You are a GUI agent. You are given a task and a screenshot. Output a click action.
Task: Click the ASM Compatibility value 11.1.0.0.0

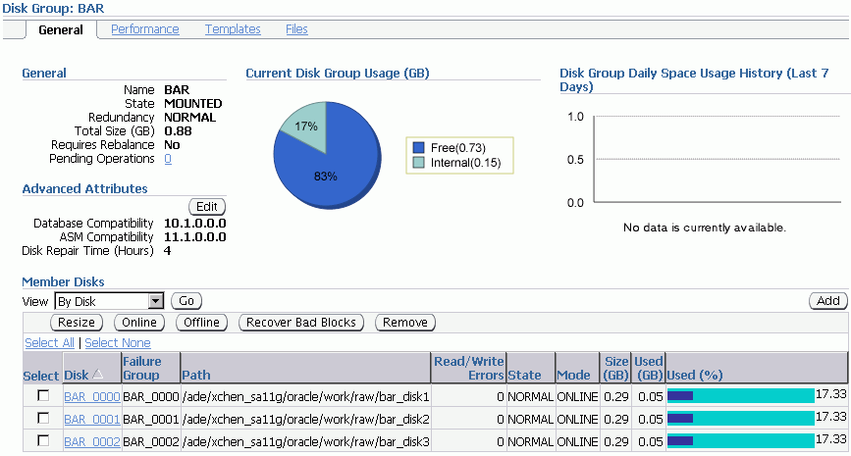[195, 237]
